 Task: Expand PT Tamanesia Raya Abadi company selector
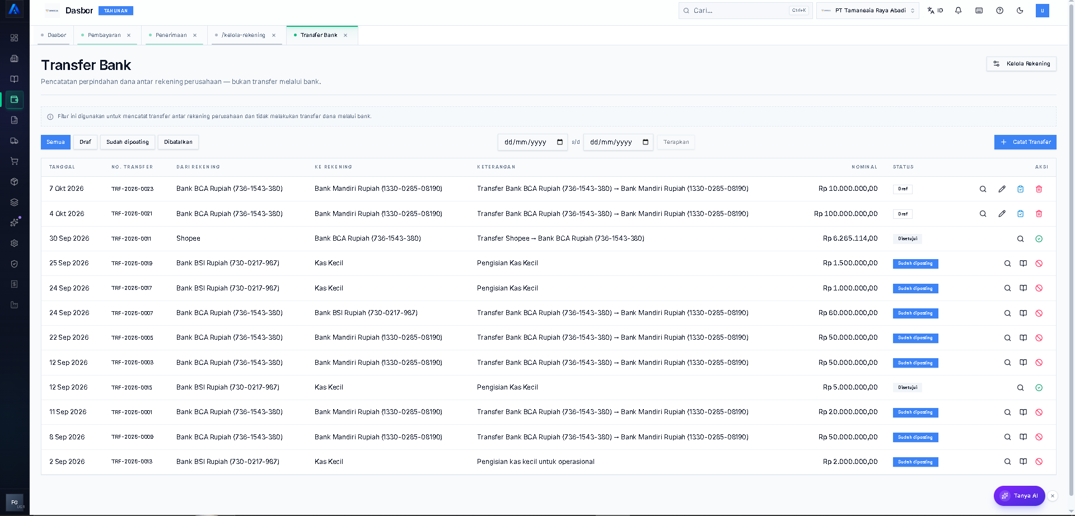coord(867,11)
